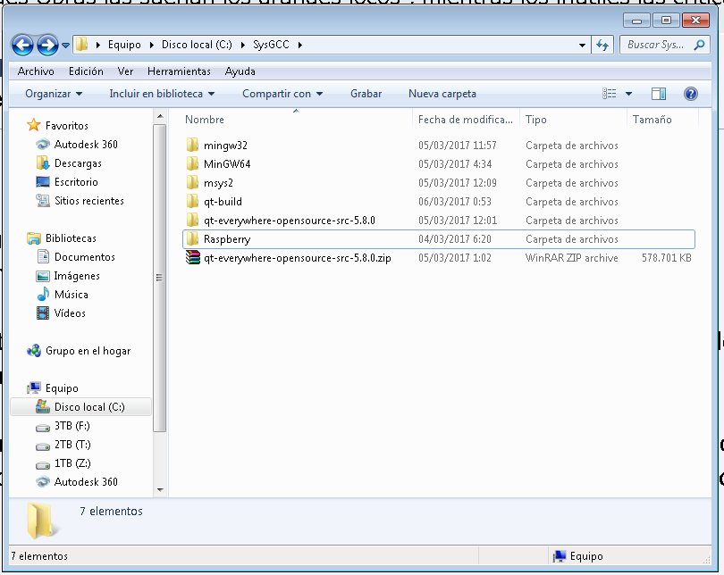Go back with the Back arrow button
The height and width of the screenshot is (575, 724).
coord(22,46)
